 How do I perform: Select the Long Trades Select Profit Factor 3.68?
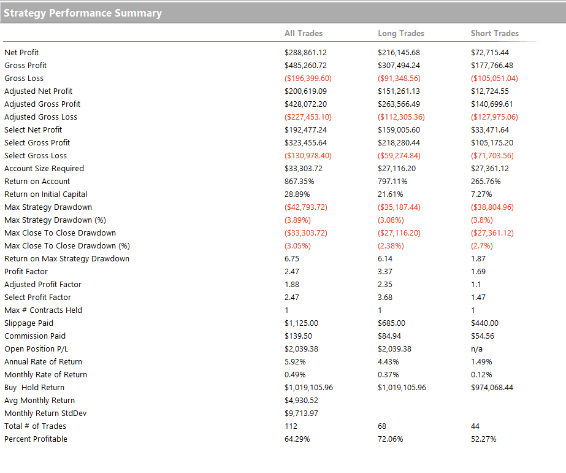[x=385, y=298]
